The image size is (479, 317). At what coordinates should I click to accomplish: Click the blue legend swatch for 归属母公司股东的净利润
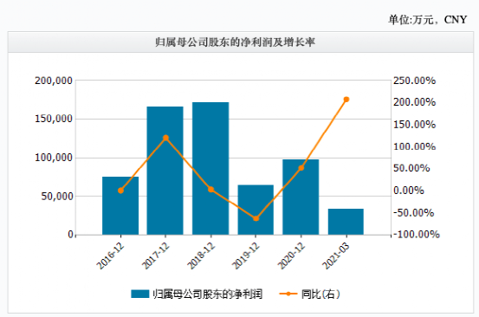point(140,294)
